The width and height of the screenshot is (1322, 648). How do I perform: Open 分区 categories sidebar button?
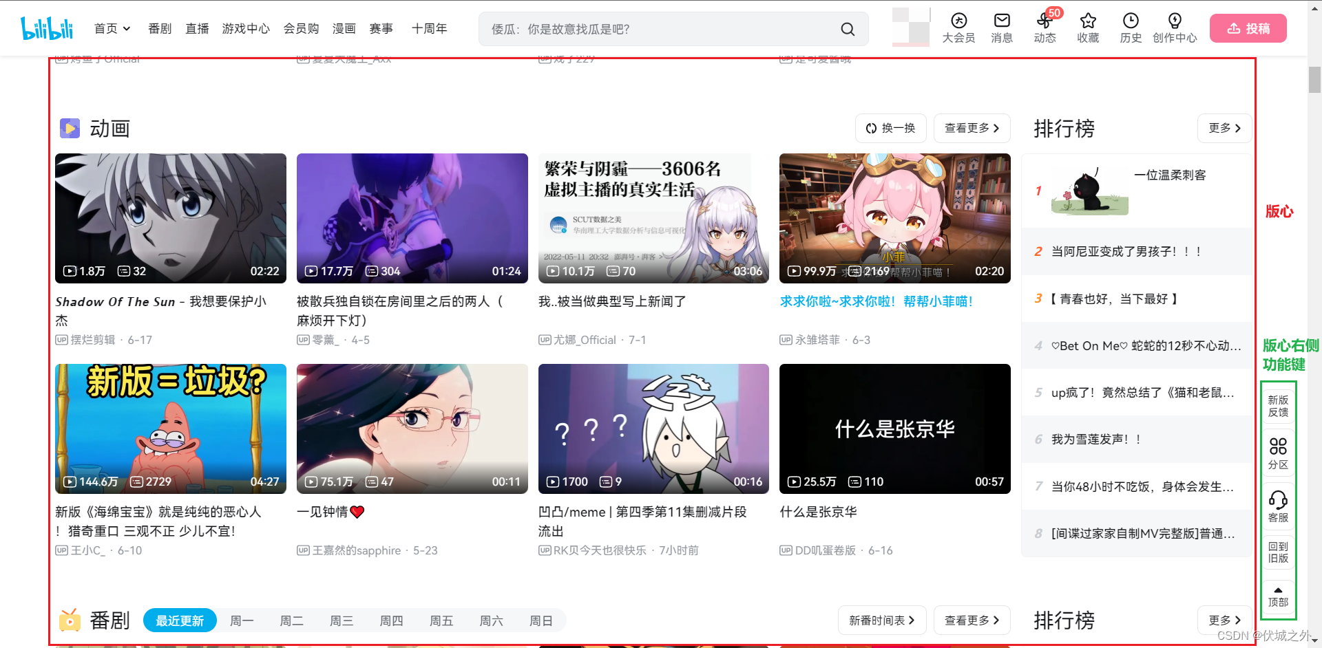[x=1278, y=453]
